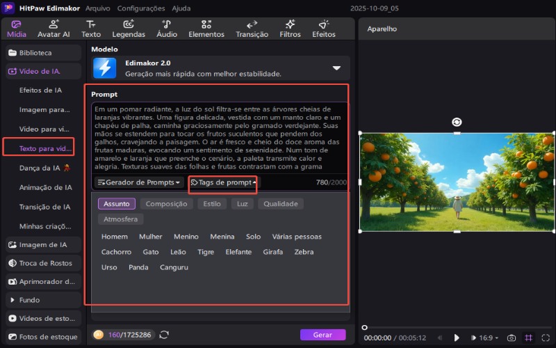The height and width of the screenshot is (348, 556).
Task: Select the Composição tag category
Action: pyautogui.click(x=166, y=204)
